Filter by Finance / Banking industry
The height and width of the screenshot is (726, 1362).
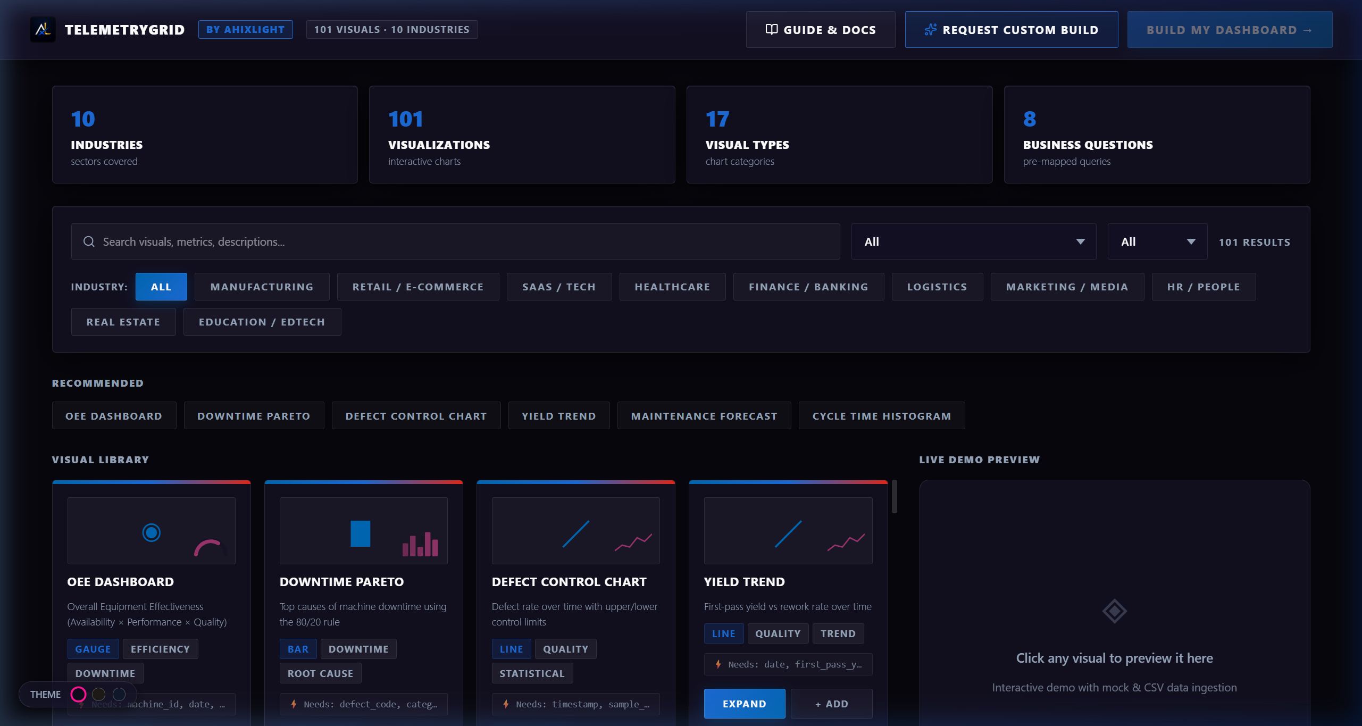pyautogui.click(x=808, y=287)
